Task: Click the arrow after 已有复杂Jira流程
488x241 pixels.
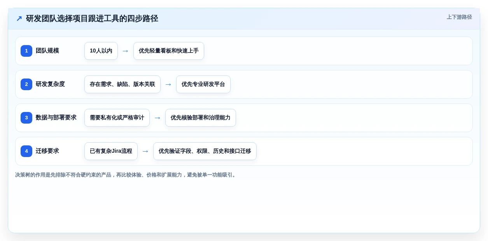Action: tap(145, 151)
